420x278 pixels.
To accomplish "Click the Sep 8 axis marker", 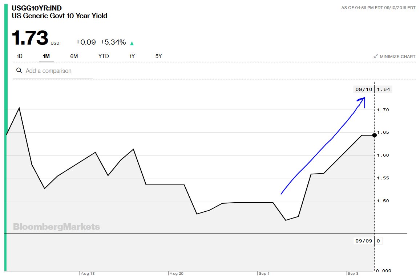I will tap(353, 273).
